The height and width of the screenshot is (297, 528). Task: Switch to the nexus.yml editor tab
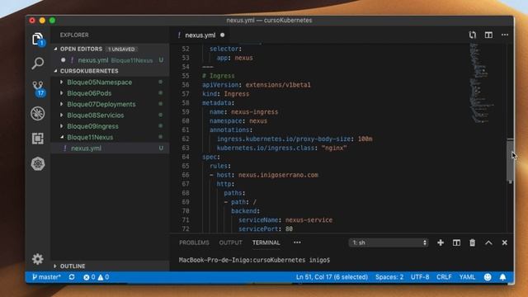pyautogui.click(x=200, y=35)
